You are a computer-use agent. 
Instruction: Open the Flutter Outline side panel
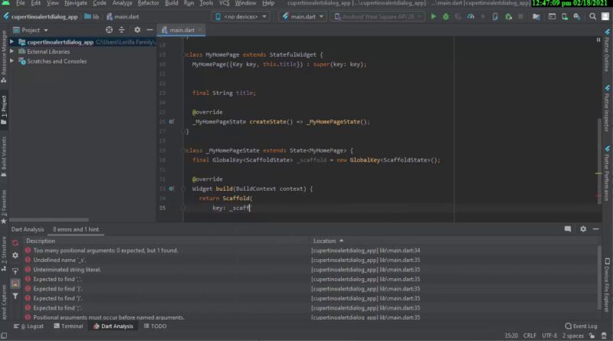point(607,50)
